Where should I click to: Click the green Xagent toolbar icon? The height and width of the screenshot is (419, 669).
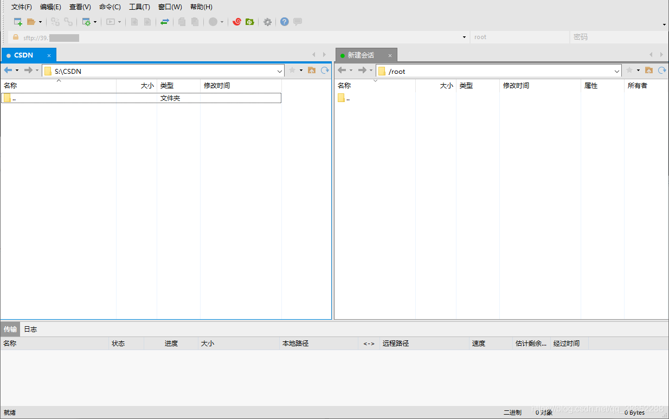tap(250, 22)
